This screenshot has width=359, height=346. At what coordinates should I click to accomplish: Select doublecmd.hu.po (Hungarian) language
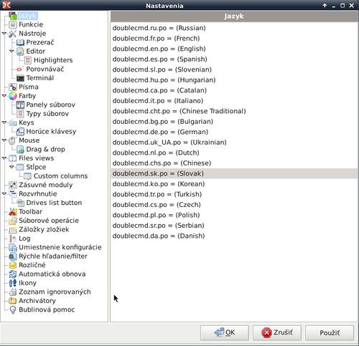(234, 80)
